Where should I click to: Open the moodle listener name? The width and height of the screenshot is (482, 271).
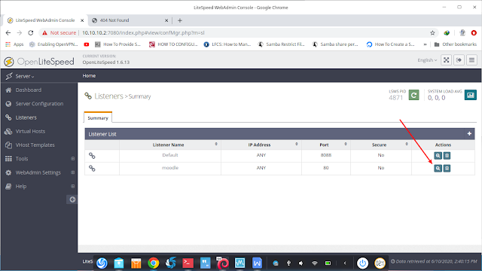(x=170, y=168)
